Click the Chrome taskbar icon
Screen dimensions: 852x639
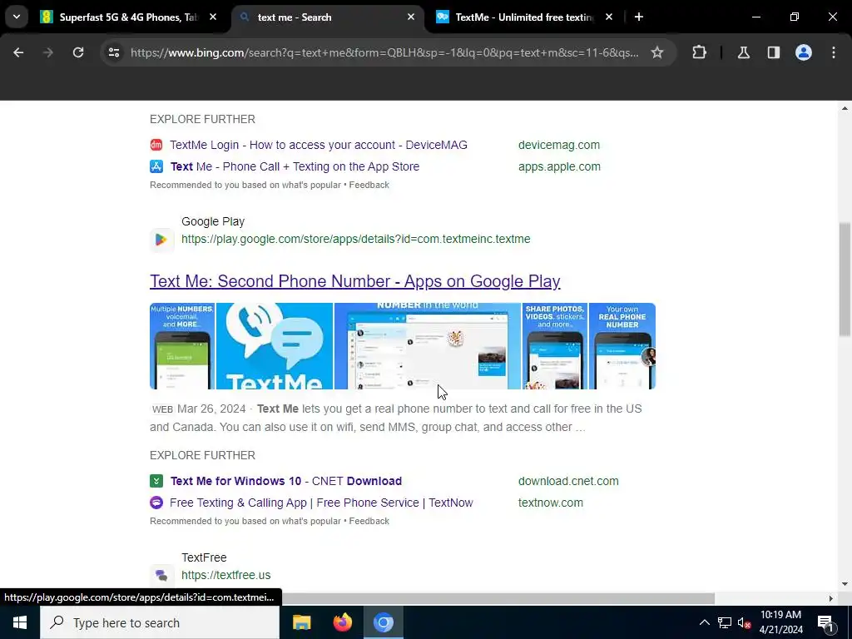(x=383, y=622)
